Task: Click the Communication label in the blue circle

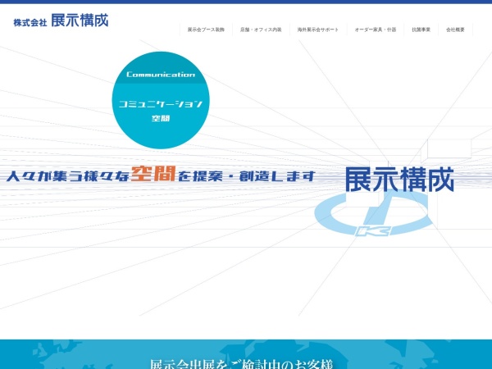Action: click(161, 75)
